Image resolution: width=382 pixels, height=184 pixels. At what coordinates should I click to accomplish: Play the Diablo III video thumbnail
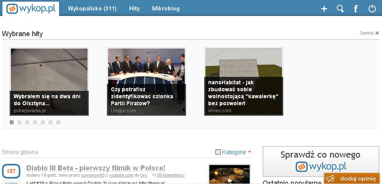pyautogui.click(x=230, y=174)
